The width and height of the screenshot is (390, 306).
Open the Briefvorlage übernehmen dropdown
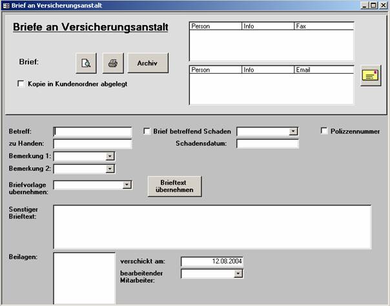[127, 185]
